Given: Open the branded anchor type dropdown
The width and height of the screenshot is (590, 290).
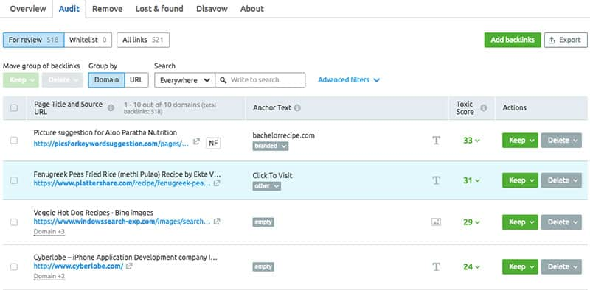Looking at the screenshot, I should (x=271, y=146).
